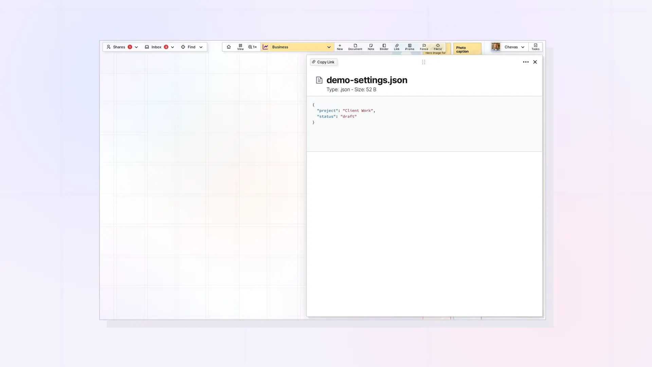Viewport: 652px width, 367px height.
Task: Click the Shares notification badge
Action: (x=130, y=47)
